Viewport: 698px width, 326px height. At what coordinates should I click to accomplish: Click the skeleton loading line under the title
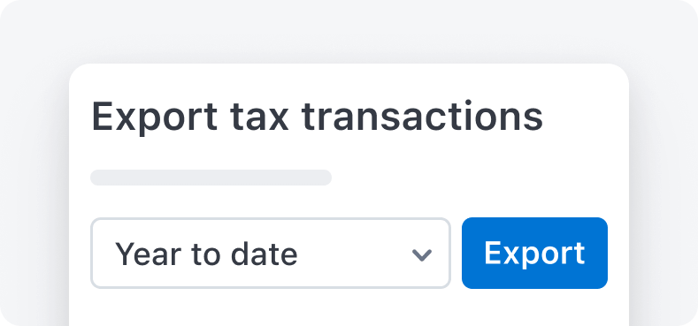[211, 178]
